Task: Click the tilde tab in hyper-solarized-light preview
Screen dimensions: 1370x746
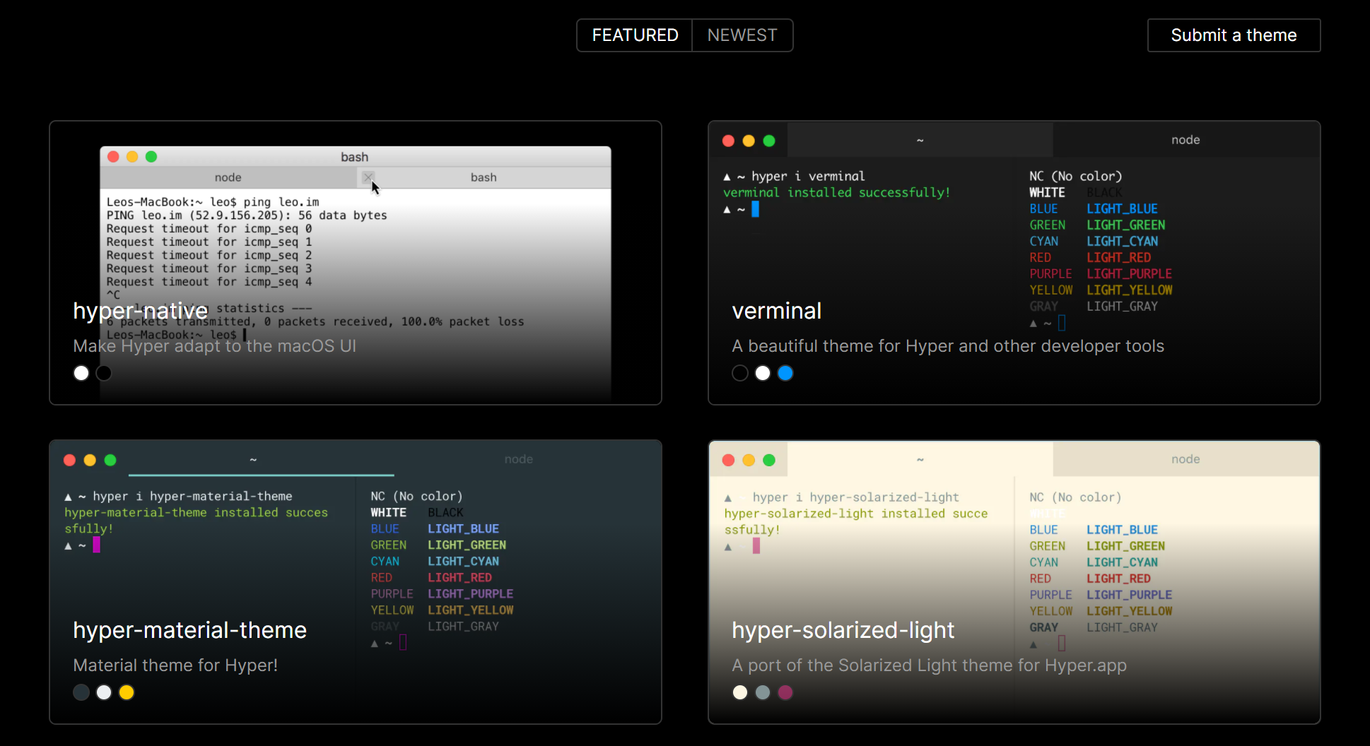Action: click(920, 459)
